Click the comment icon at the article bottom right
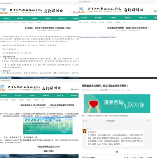The width and height of the screenshot is (157, 158). pos(146,157)
